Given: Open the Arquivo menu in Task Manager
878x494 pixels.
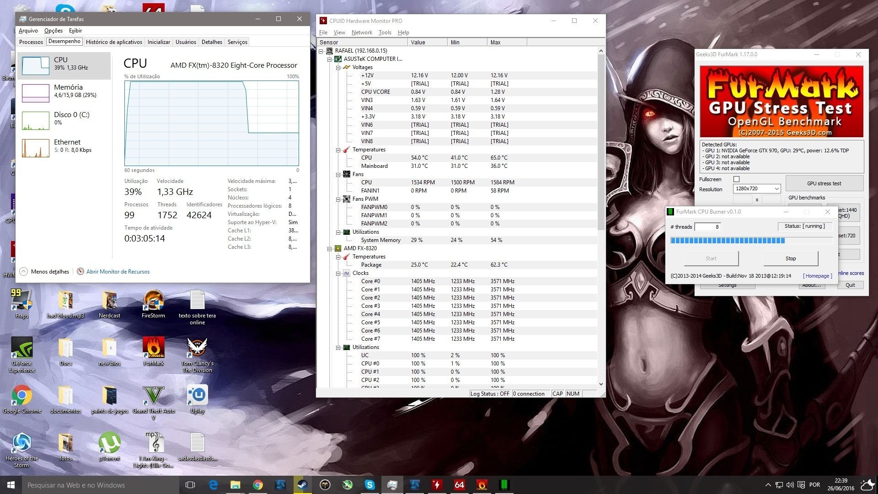Looking at the screenshot, I should pos(28,31).
